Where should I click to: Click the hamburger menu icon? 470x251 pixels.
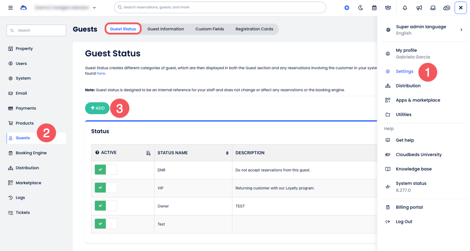10,8
